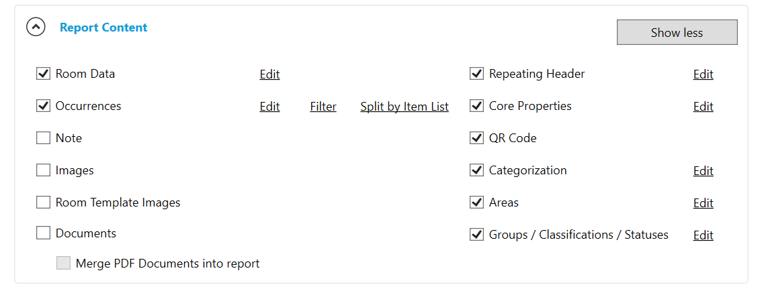Collapse the Report Content section chevron
Viewport: 766px width, 289px height.
click(x=36, y=27)
